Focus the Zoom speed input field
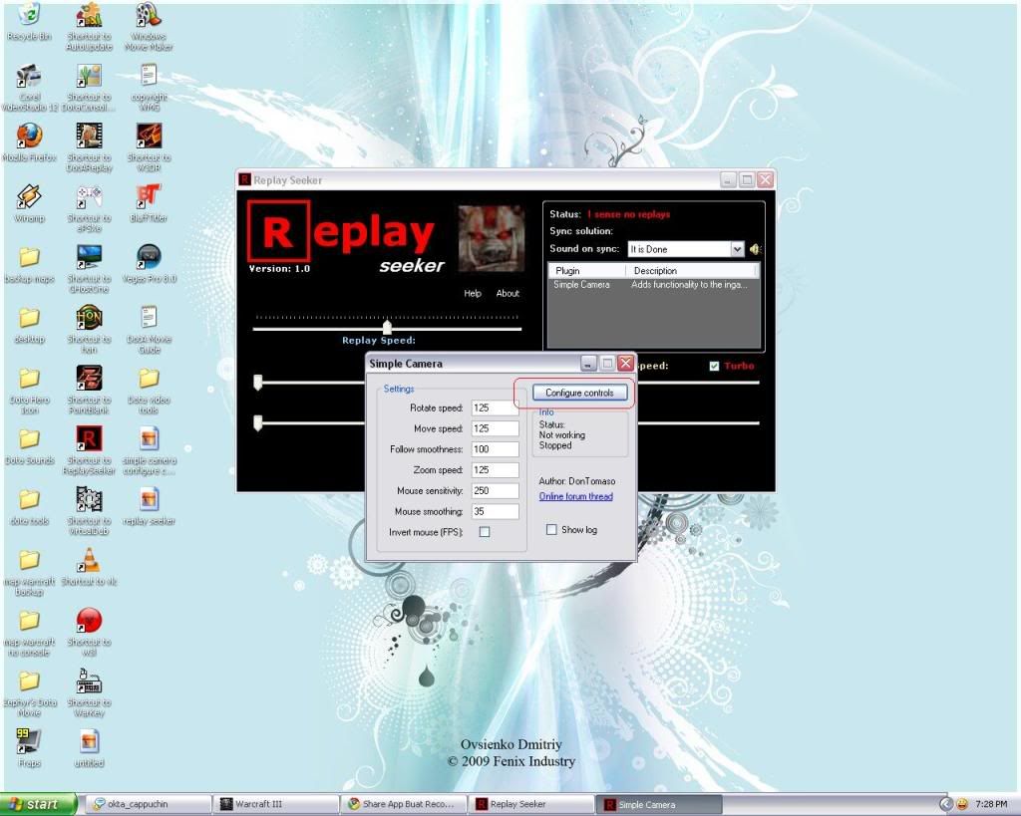Image resolution: width=1021 pixels, height=816 pixels. pyautogui.click(x=495, y=470)
